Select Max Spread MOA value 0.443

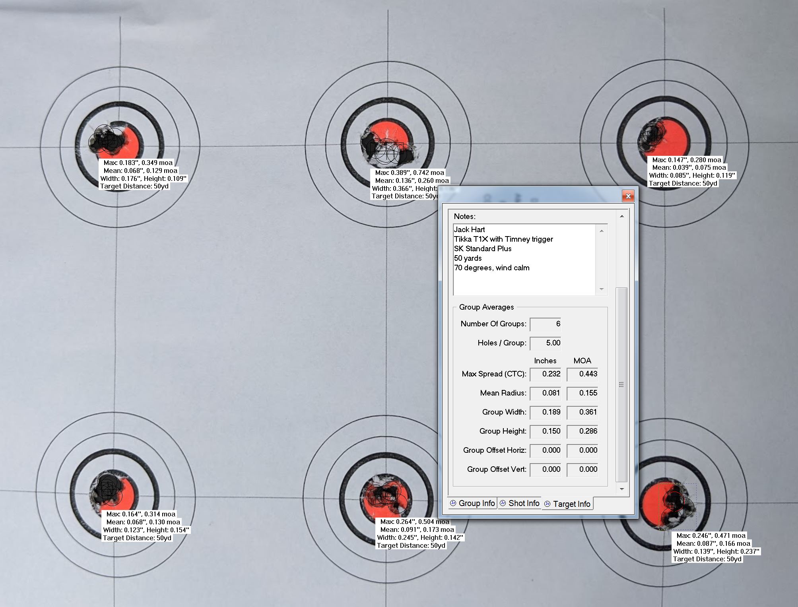(582, 374)
